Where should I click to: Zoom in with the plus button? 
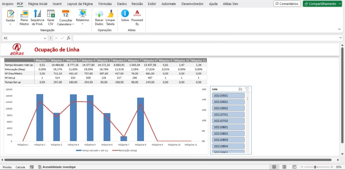tap(332, 167)
